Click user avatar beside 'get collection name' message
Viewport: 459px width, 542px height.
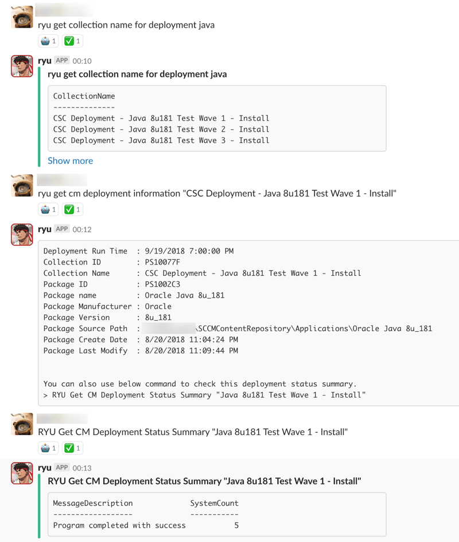point(22,17)
